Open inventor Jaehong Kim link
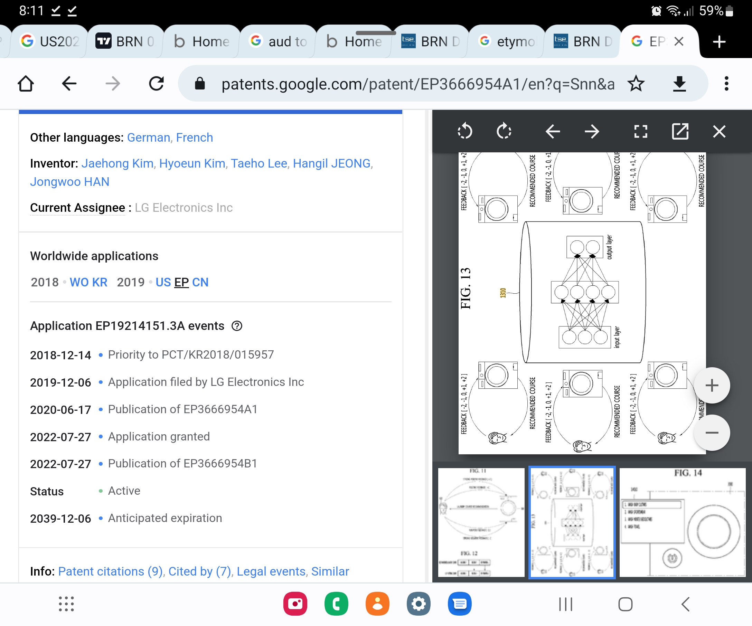 pyautogui.click(x=117, y=163)
